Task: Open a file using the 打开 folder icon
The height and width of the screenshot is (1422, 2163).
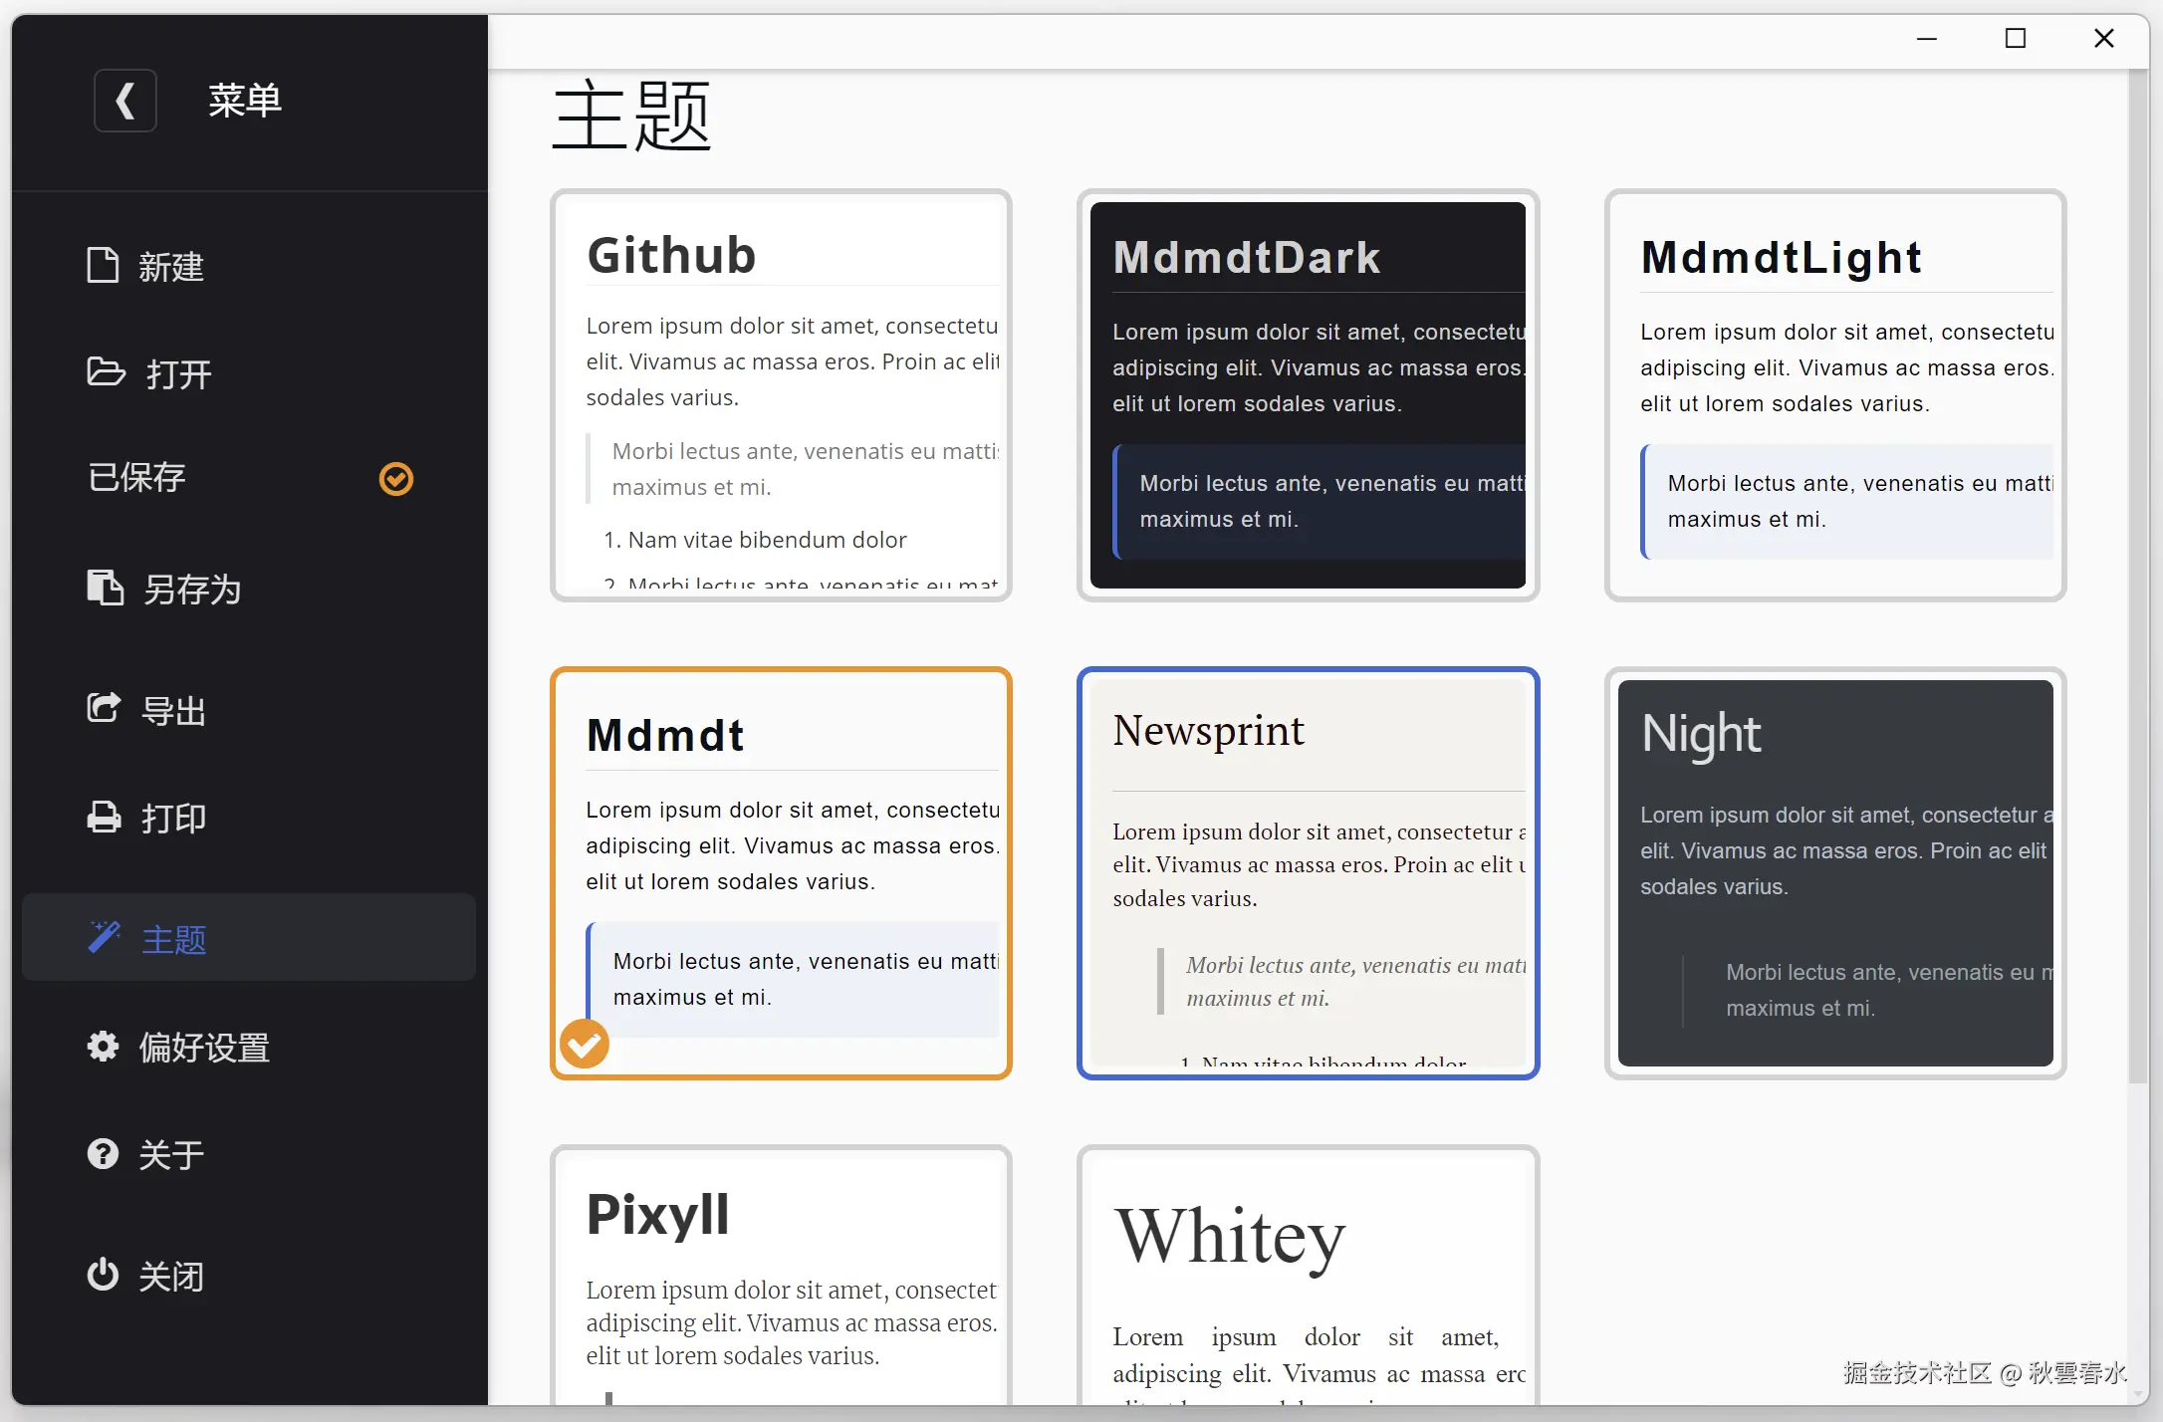Action: coord(104,371)
